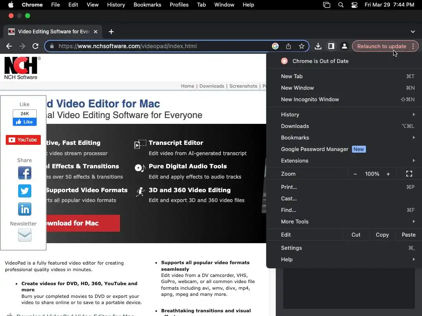Click the share page icon
The height and width of the screenshot is (316, 422).
(288, 46)
